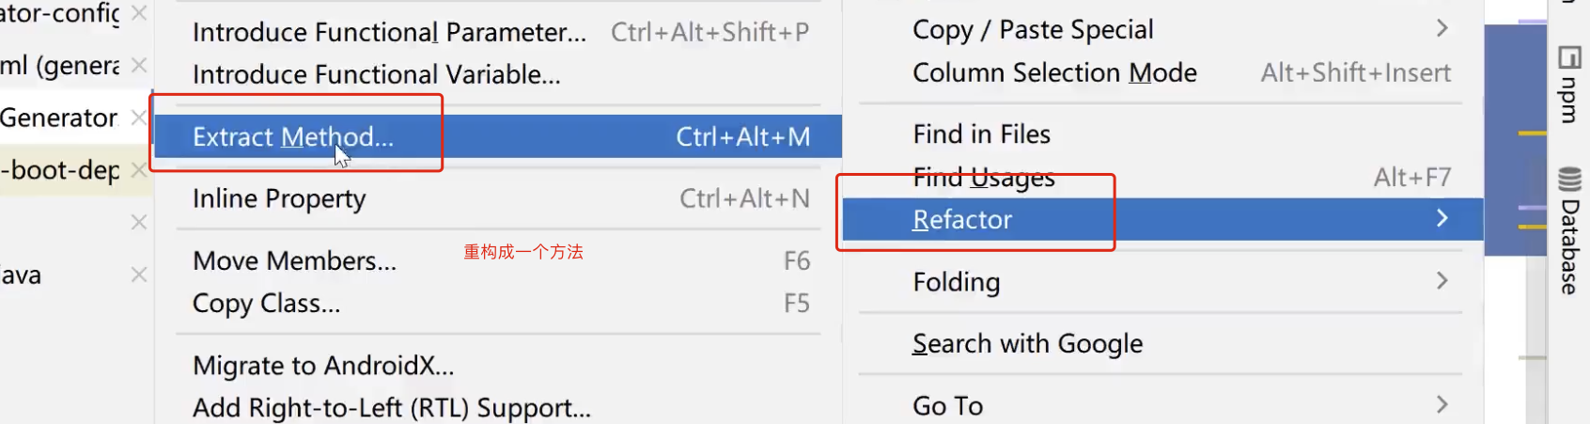Close the ator-config editor tab
Viewport: 1590px width, 424px height.
click(x=139, y=13)
